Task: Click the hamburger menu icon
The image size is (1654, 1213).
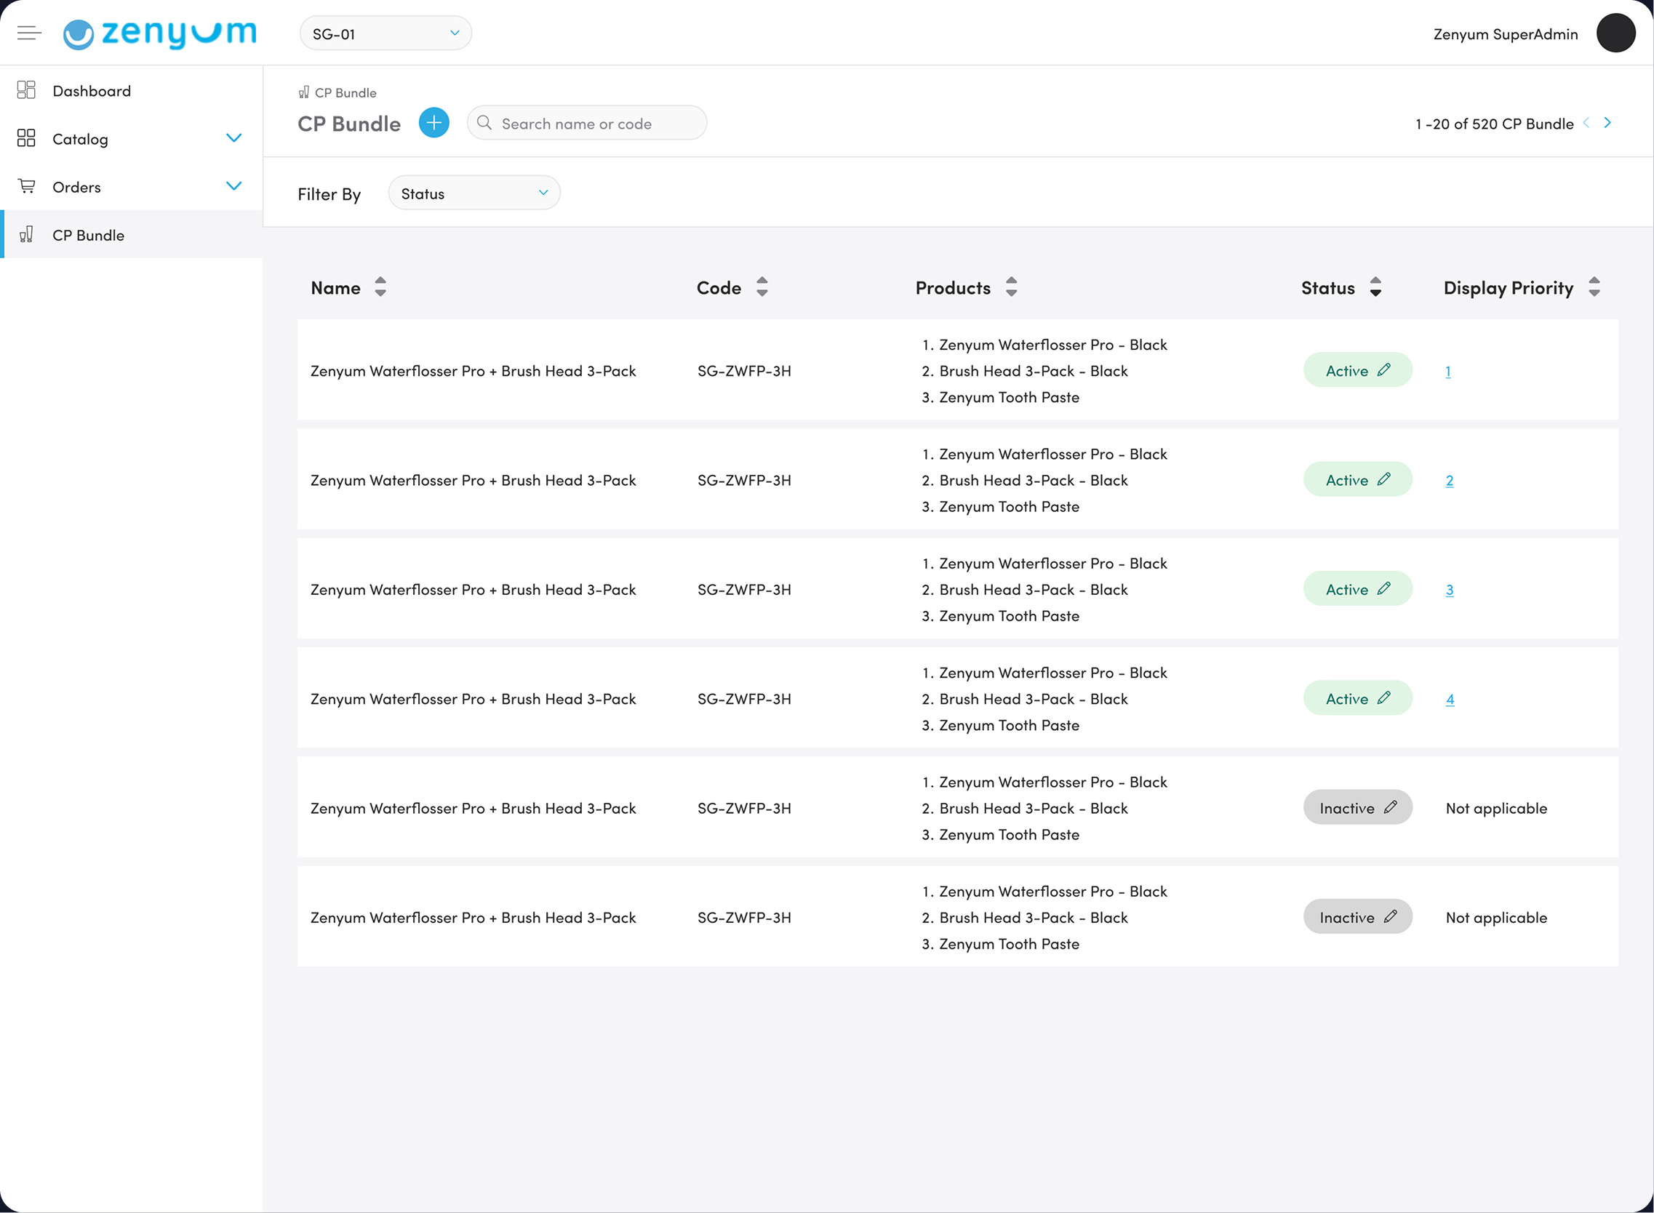Action: point(28,33)
